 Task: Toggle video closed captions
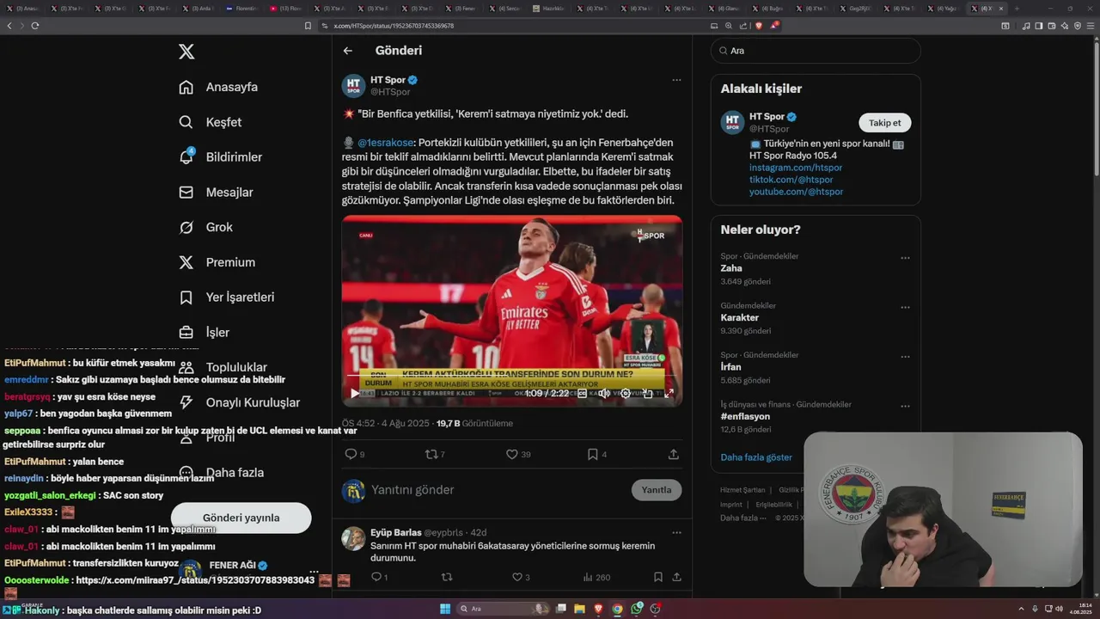[x=582, y=393]
